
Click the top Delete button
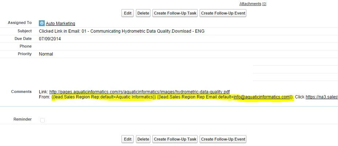pos(143,13)
